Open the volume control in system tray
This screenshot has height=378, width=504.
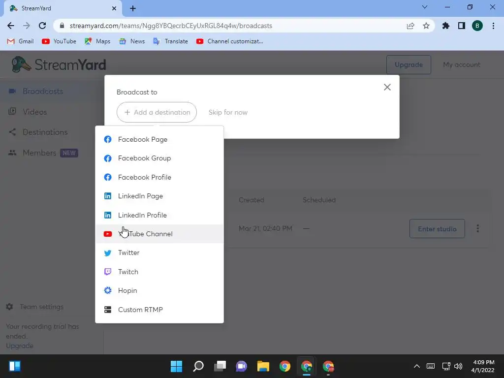click(458, 366)
